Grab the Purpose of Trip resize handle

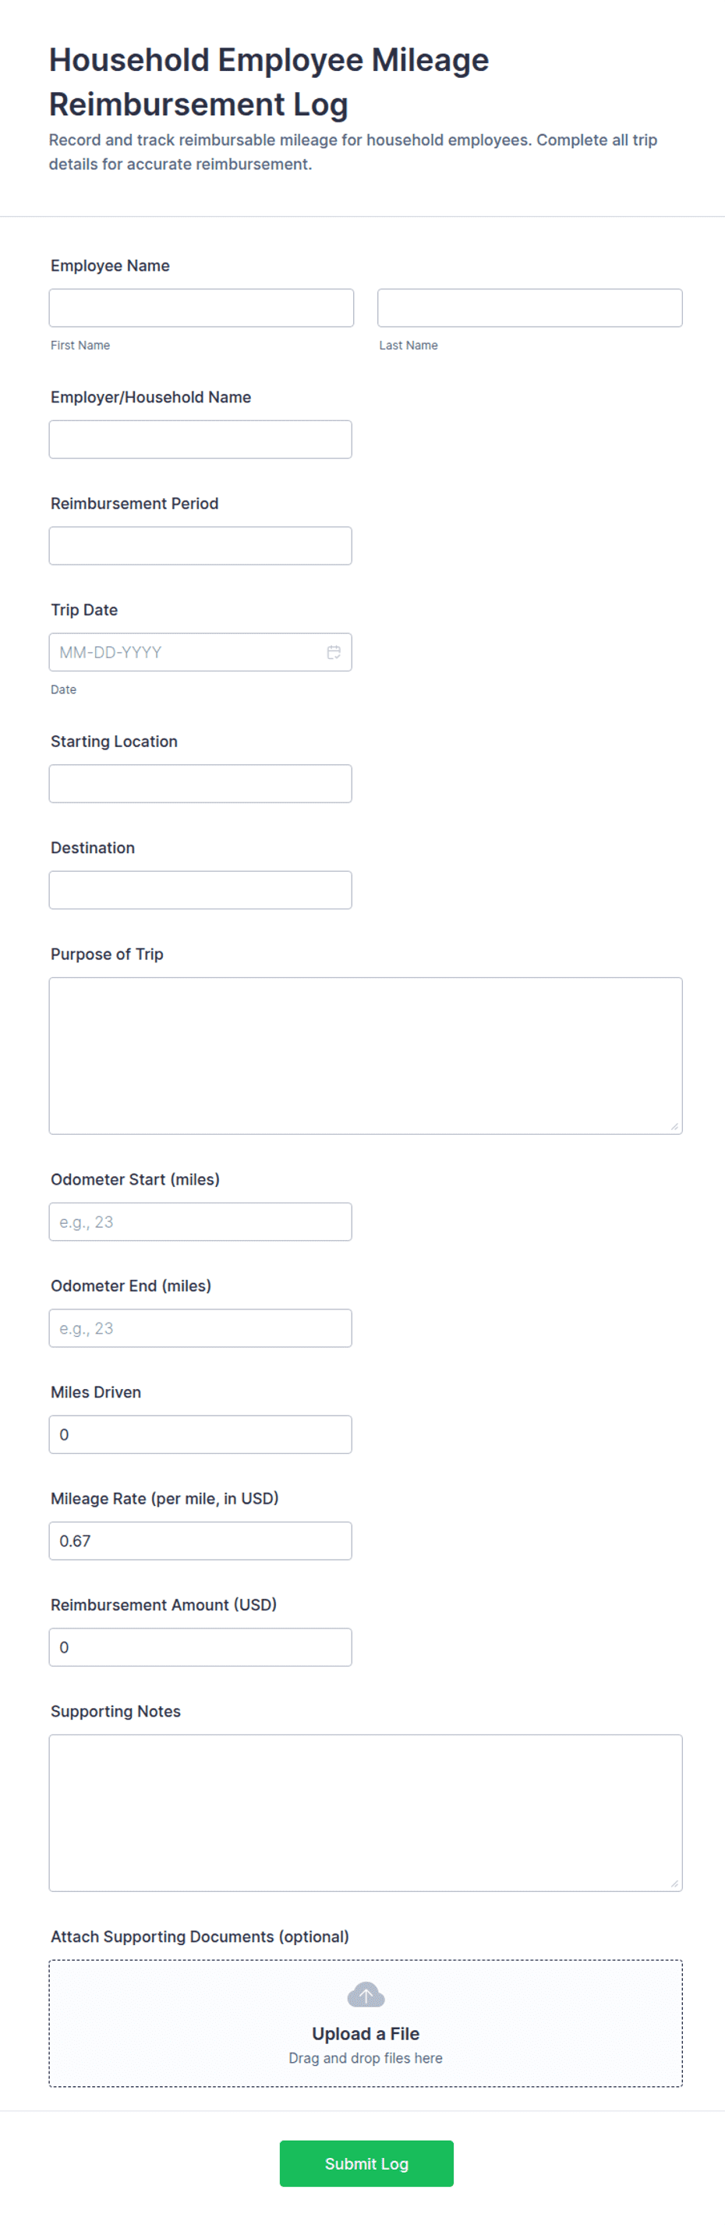pos(674,1126)
